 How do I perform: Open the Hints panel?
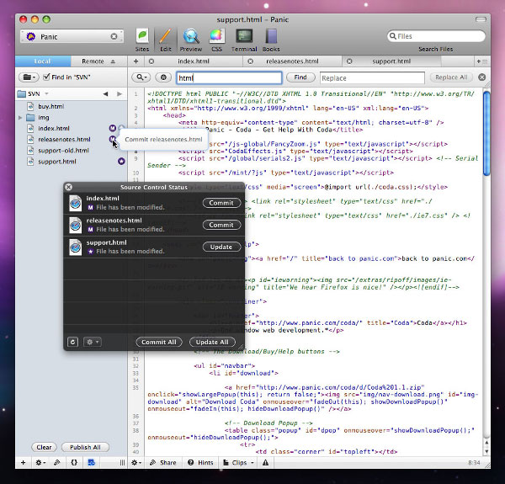pos(200,463)
